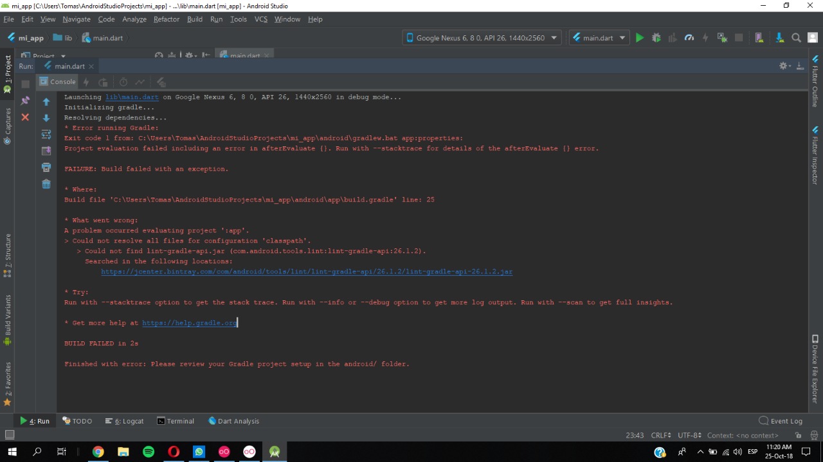This screenshot has height=462, width=823.
Task: Open the Project view dropdown
Action: click(43, 56)
